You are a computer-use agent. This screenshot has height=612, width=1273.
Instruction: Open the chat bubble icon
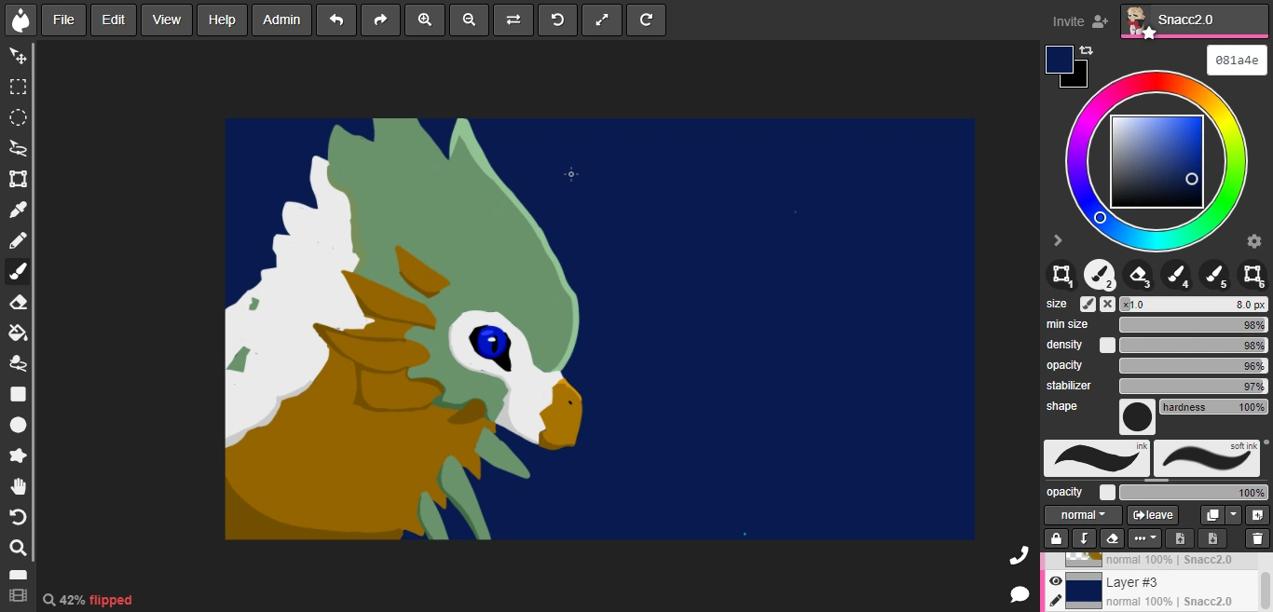tap(1020, 593)
